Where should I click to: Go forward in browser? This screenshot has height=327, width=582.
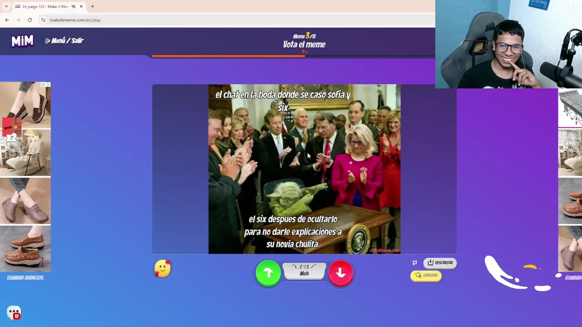coord(18,20)
